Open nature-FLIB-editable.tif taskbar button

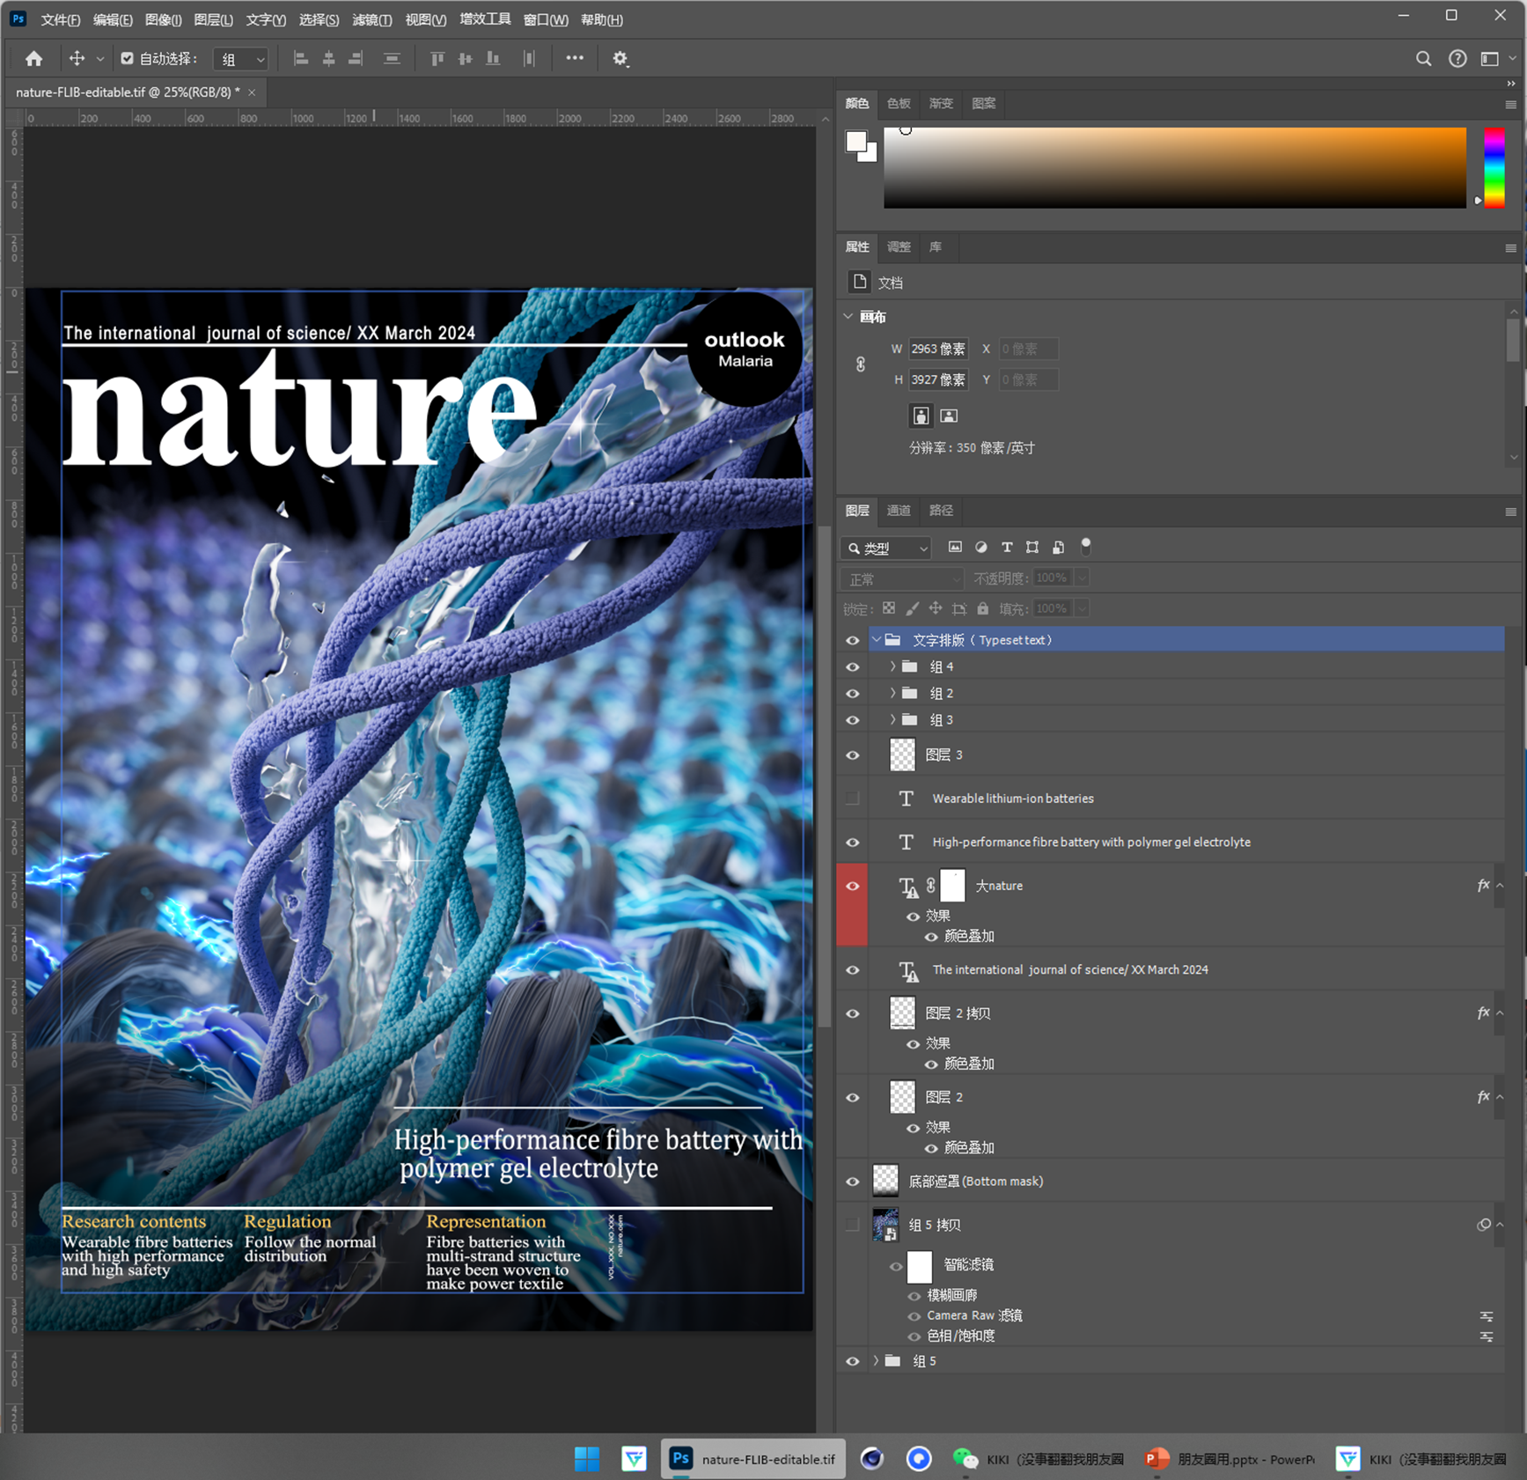(752, 1459)
